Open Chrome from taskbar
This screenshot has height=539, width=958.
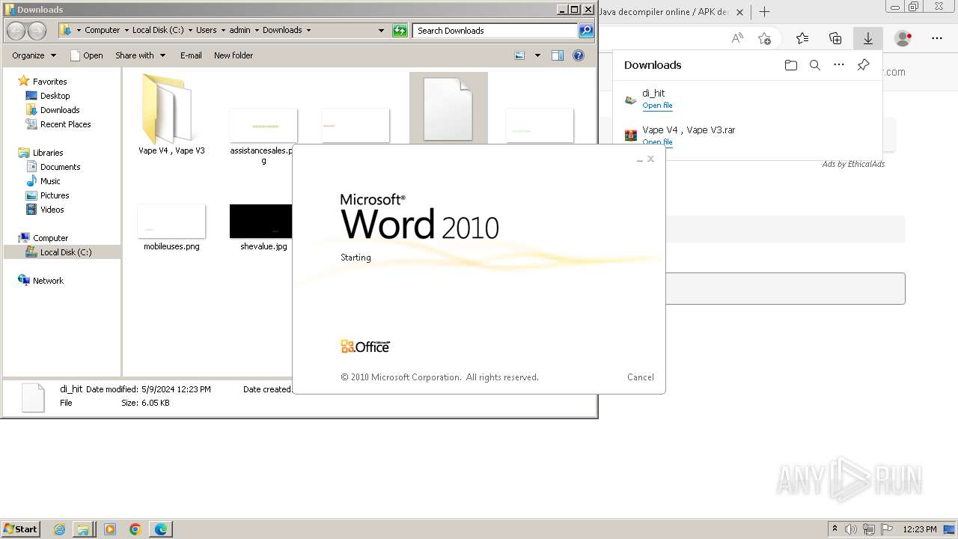click(x=135, y=529)
